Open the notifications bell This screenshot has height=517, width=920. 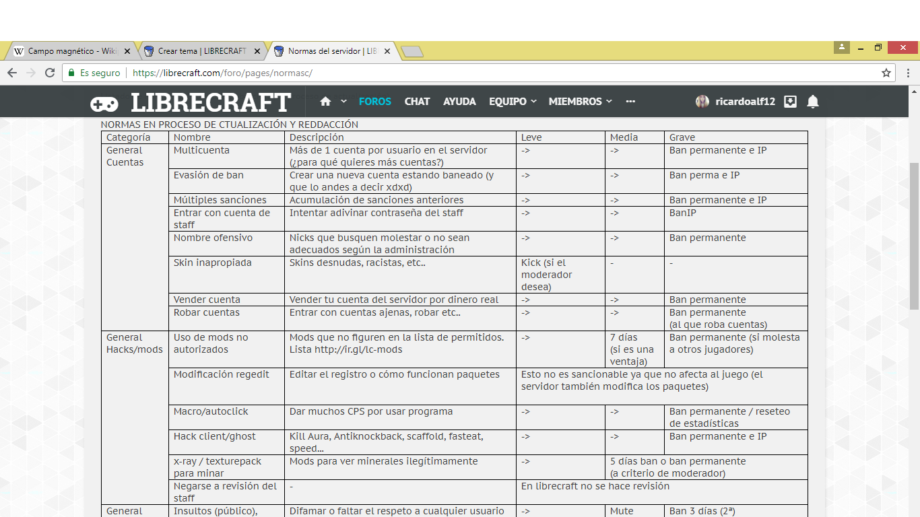click(813, 102)
